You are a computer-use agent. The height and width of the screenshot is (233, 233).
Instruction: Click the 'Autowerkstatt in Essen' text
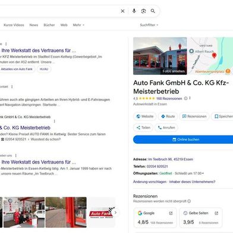(x=150, y=104)
